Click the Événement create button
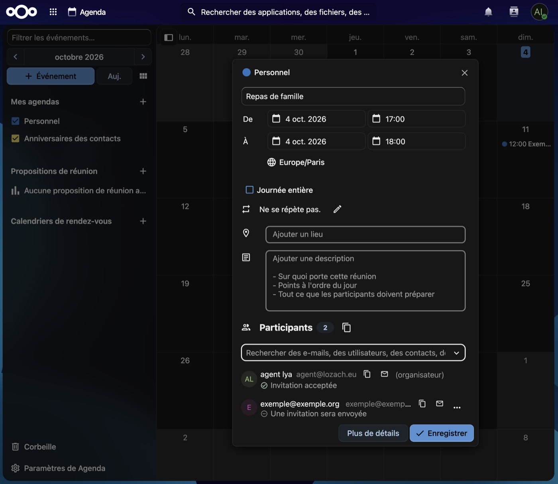Viewport: 558px width, 484px height. (51, 76)
